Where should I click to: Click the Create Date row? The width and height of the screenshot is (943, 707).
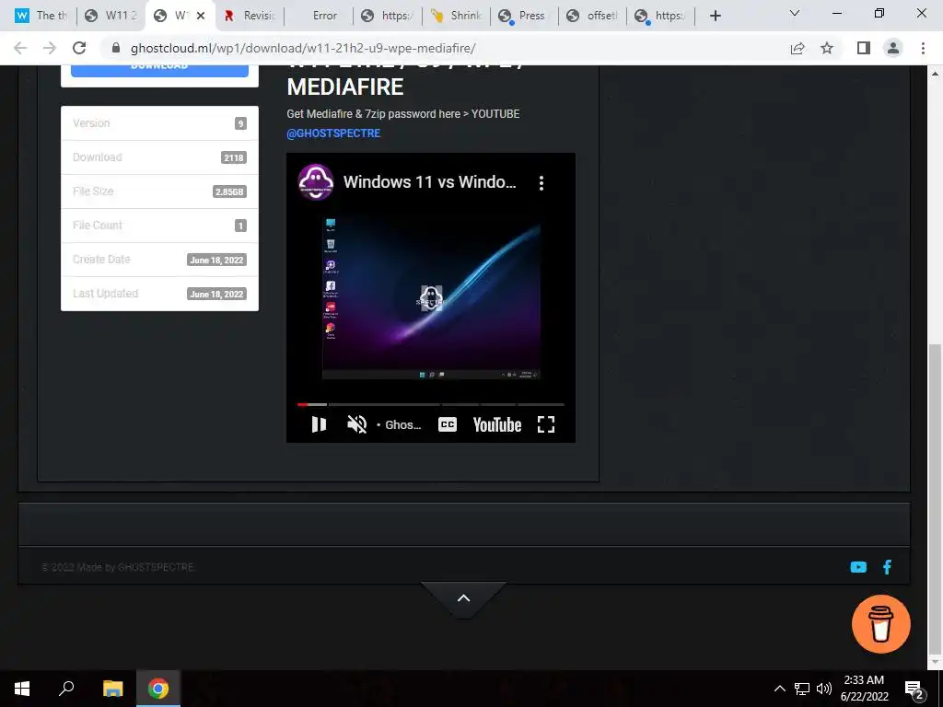(x=159, y=259)
